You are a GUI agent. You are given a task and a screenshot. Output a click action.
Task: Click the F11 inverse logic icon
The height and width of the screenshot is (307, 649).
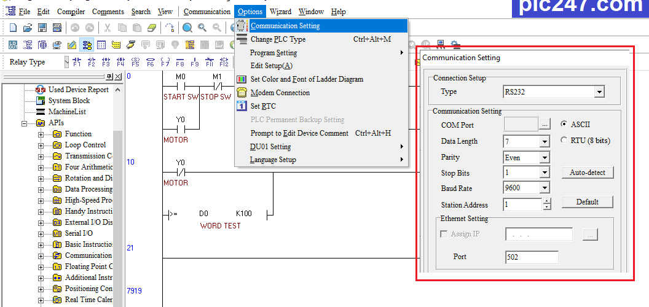[210, 62]
